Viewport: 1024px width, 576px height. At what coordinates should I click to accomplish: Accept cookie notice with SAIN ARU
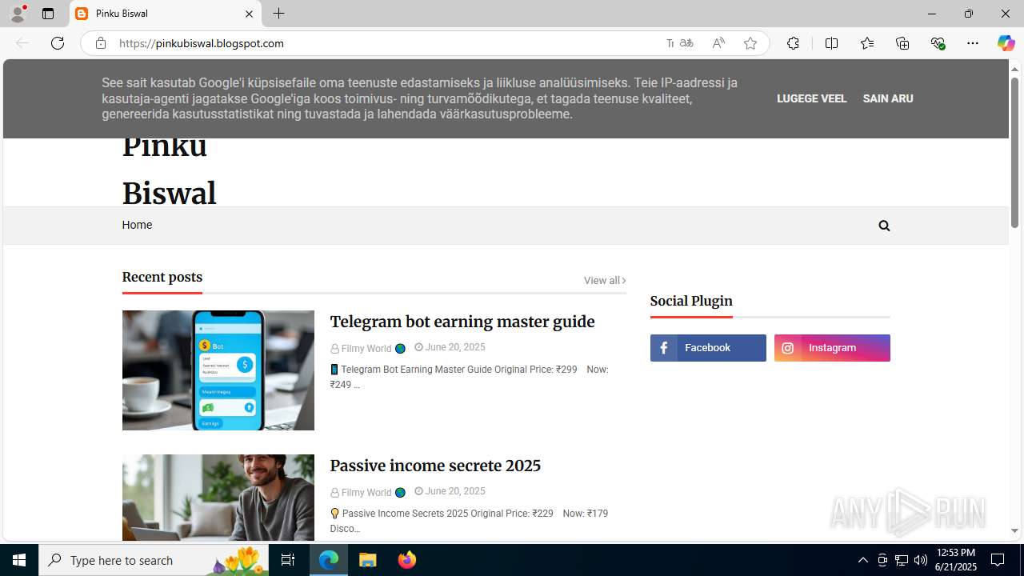(888, 98)
